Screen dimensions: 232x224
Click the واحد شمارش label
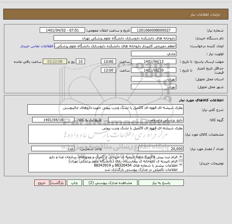pyautogui.click(x=91, y=149)
